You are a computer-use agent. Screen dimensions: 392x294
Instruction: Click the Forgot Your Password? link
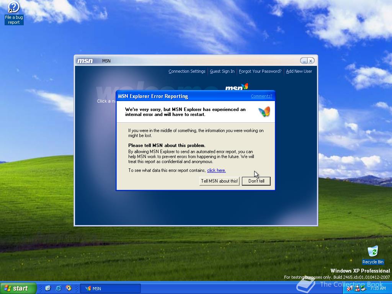(x=260, y=71)
